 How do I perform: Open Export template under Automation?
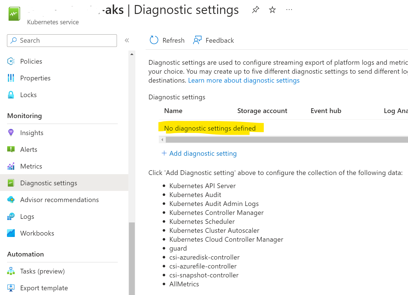click(44, 288)
